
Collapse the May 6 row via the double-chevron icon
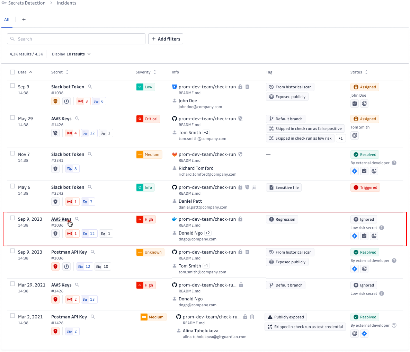254,187
